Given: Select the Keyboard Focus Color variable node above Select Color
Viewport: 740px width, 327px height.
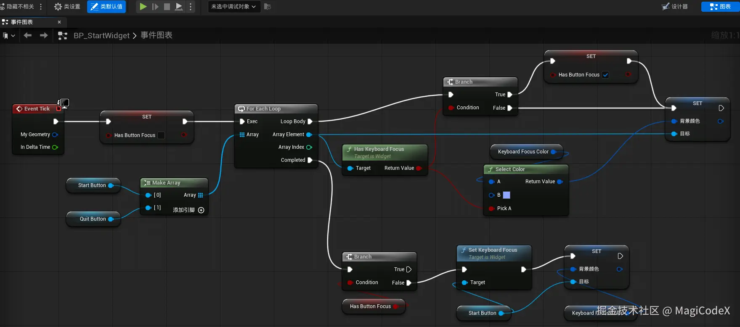Looking at the screenshot, I should pyautogui.click(x=526, y=152).
